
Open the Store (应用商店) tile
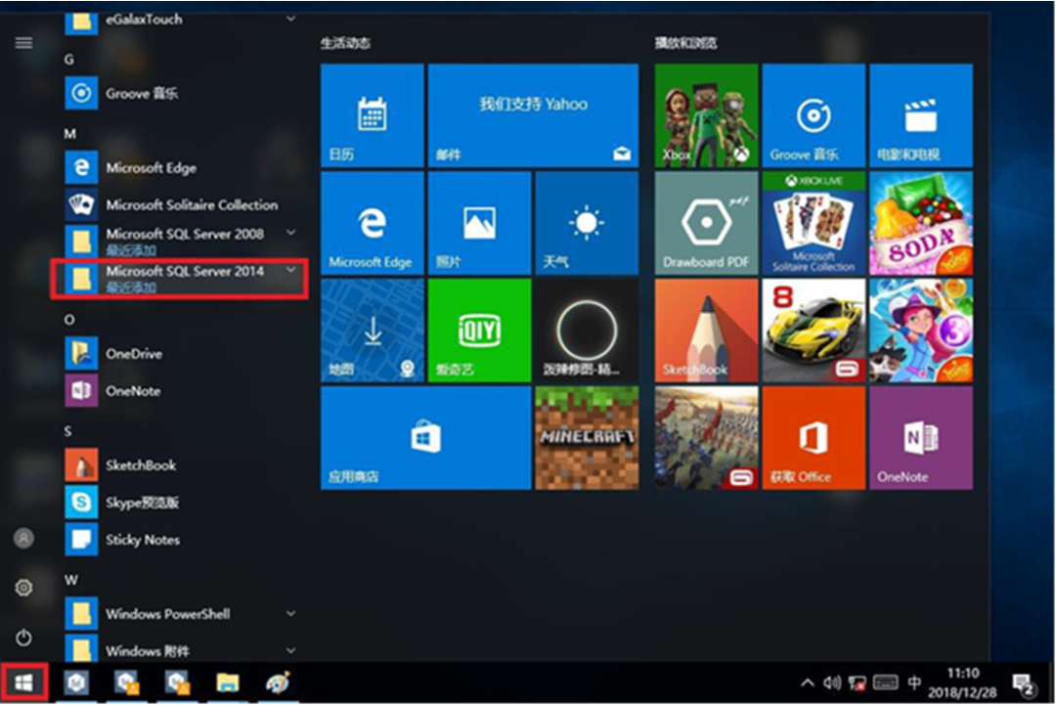[x=425, y=438]
